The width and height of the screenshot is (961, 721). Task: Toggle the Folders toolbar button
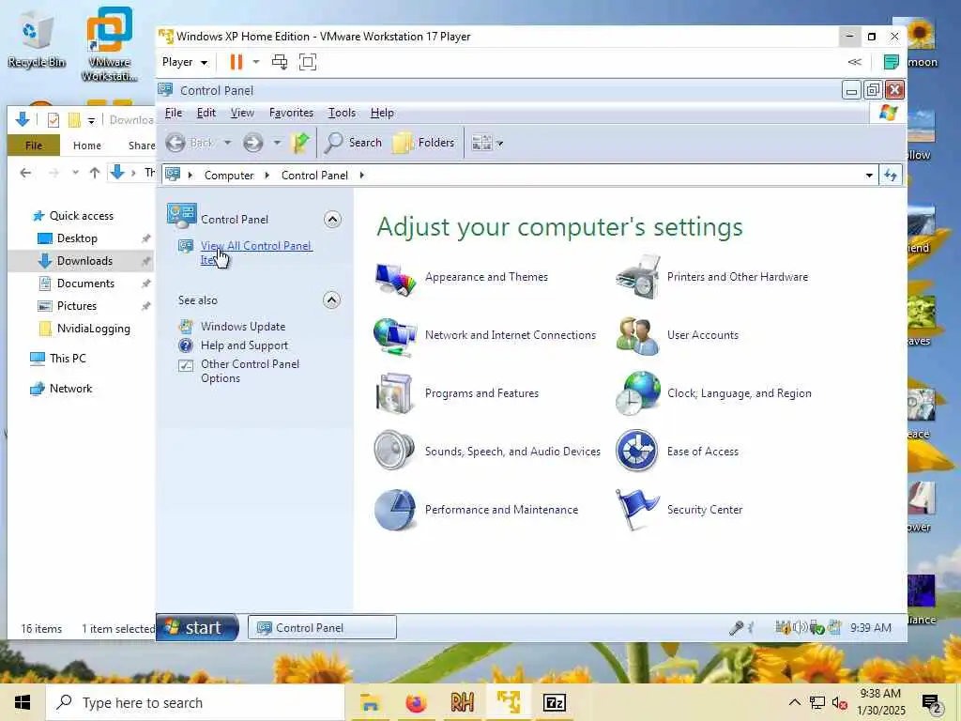(x=423, y=143)
